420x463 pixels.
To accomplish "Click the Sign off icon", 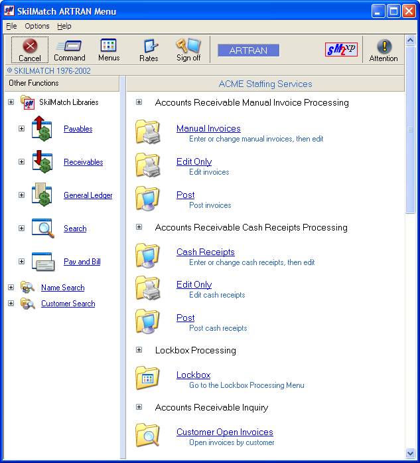I will coord(188,45).
